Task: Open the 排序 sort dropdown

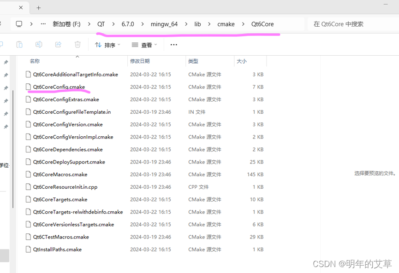Action: click(107, 45)
